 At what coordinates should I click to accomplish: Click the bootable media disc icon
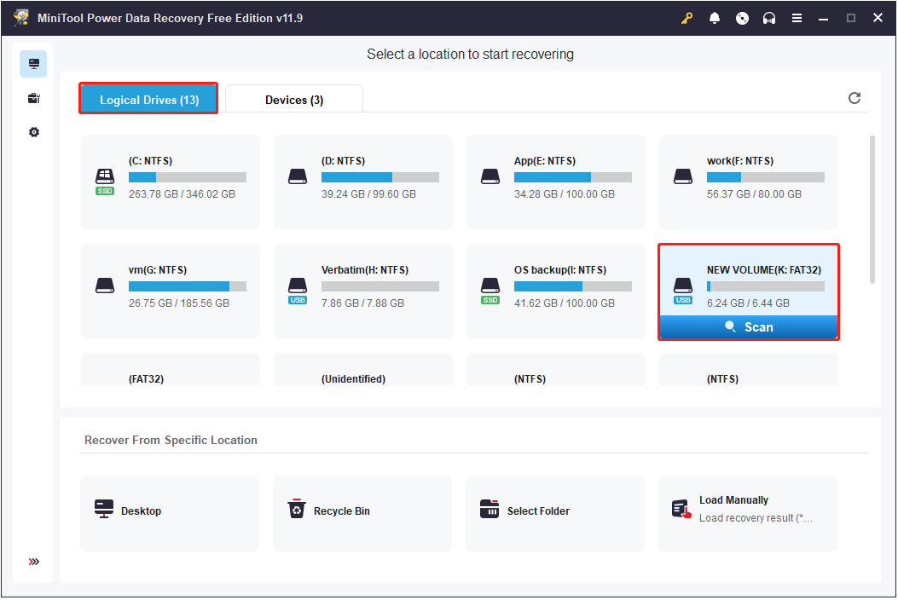pyautogui.click(x=742, y=18)
